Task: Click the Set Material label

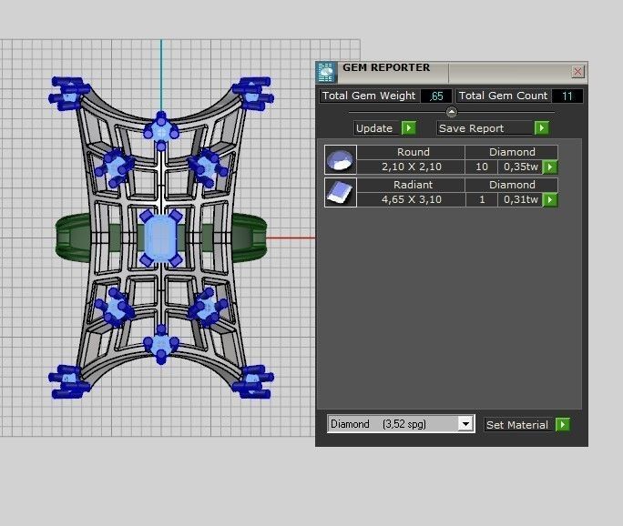Action: tap(517, 425)
